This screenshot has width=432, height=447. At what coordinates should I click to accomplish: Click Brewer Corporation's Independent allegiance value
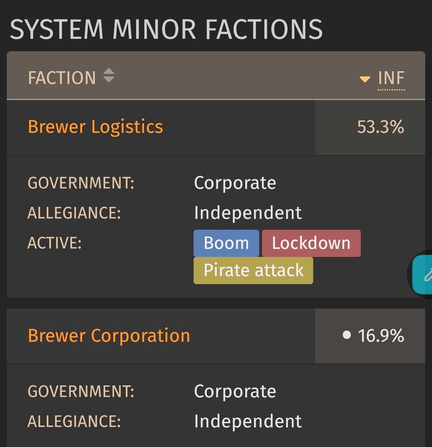coord(248,421)
